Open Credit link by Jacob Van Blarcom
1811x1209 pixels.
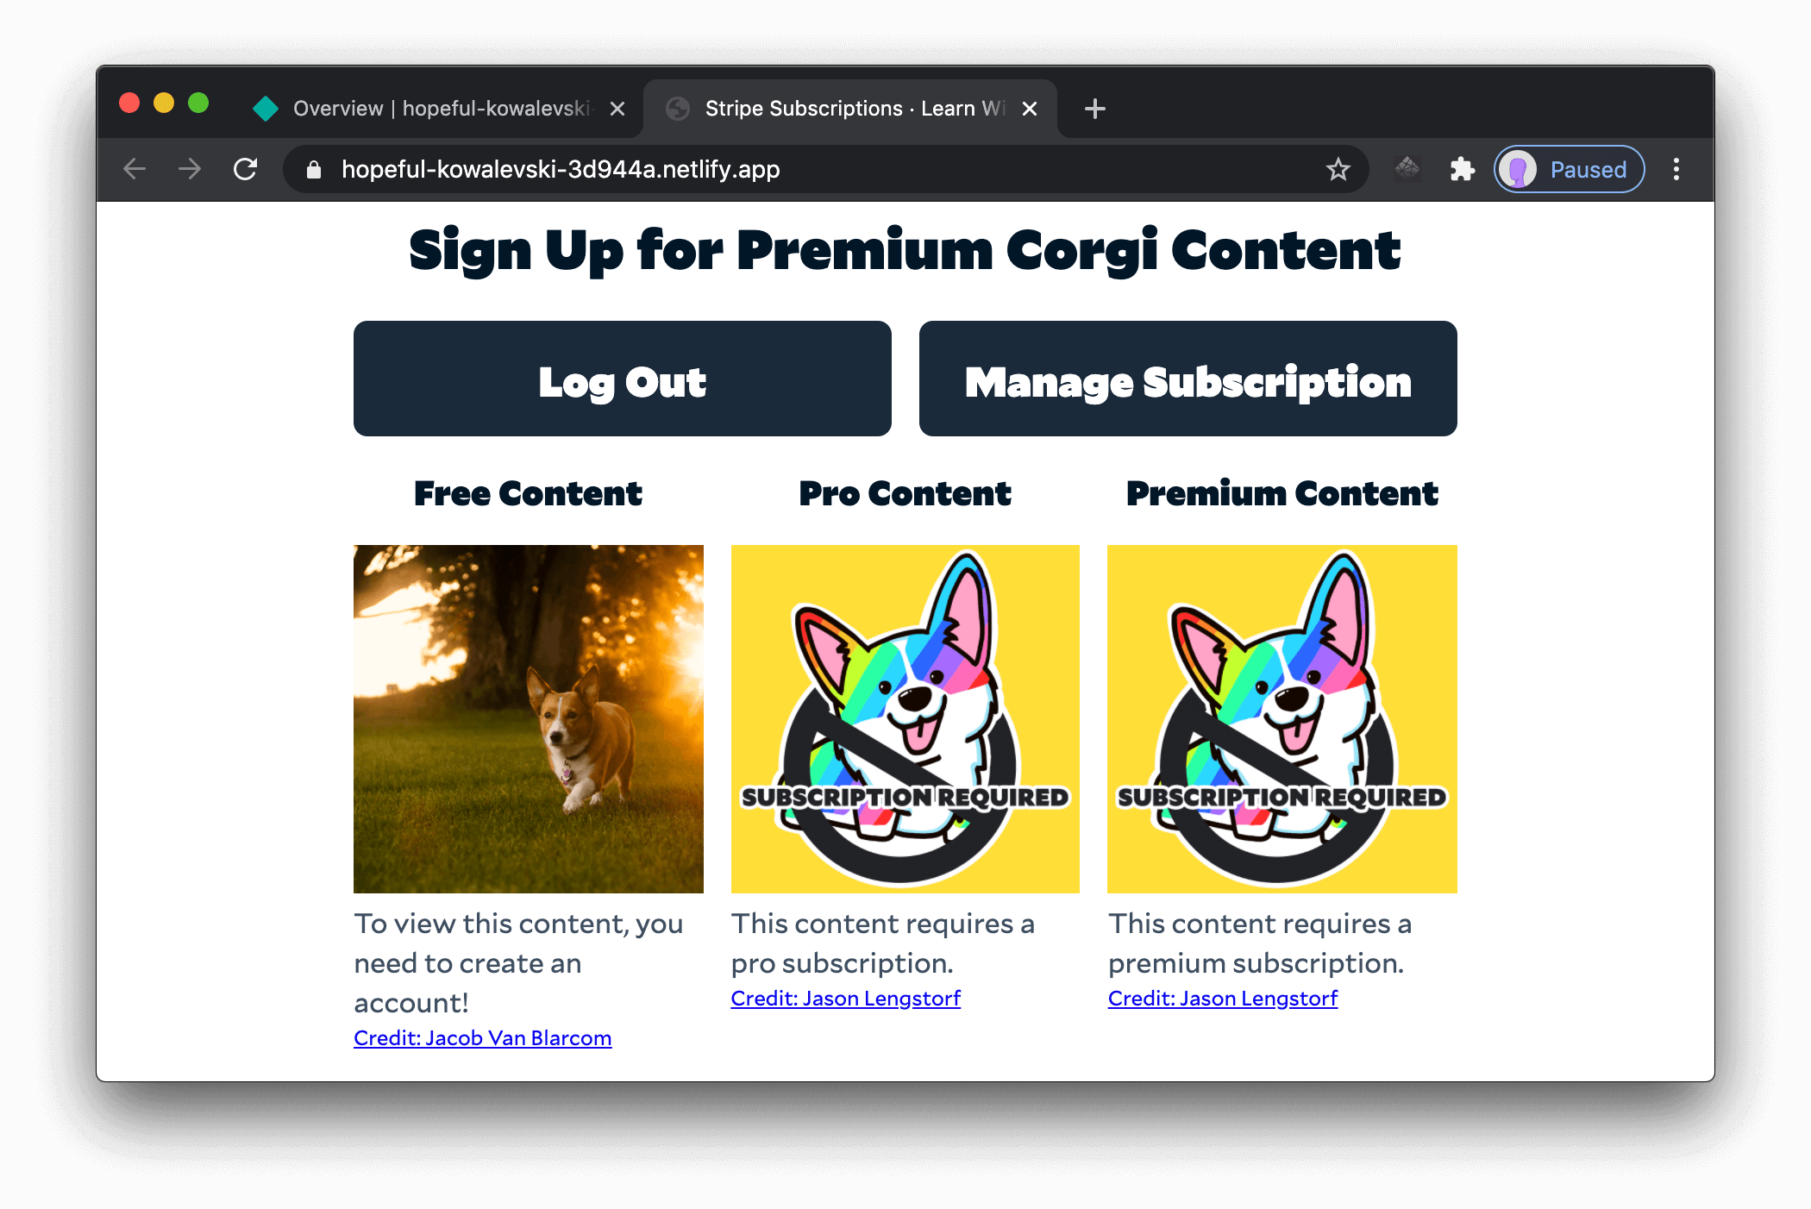(482, 1037)
